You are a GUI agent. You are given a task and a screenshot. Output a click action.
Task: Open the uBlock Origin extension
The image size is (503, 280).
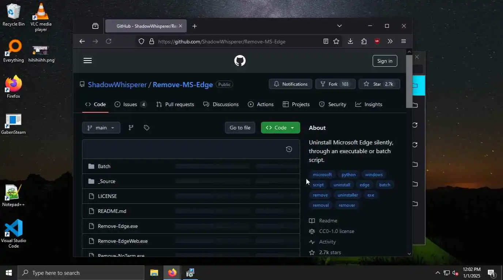point(377,41)
